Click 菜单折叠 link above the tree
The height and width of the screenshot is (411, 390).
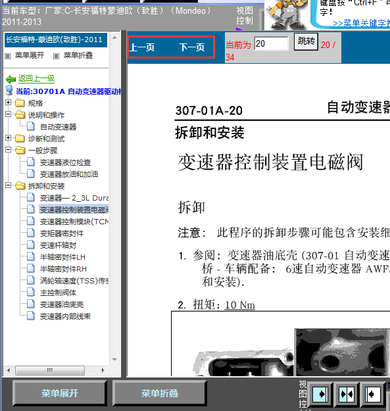pyautogui.click(x=78, y=55)
